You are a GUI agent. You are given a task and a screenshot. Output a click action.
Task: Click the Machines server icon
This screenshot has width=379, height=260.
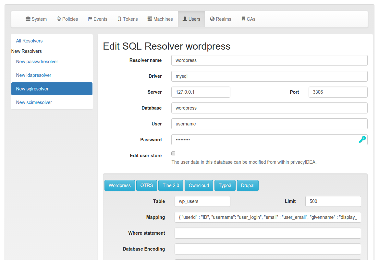150,19
